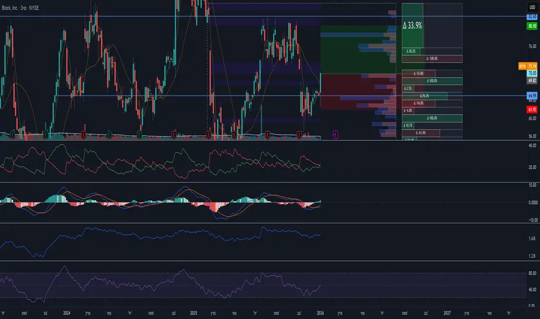This screenshot has width=540, height=319.
Task: Select the Δ 33.9% green box
Action: pyautogui.click(x=412, y=26)
